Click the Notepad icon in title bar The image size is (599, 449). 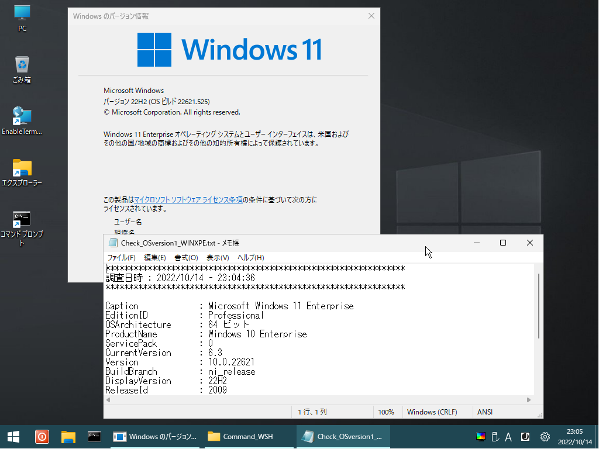click(x=113, y=243)
